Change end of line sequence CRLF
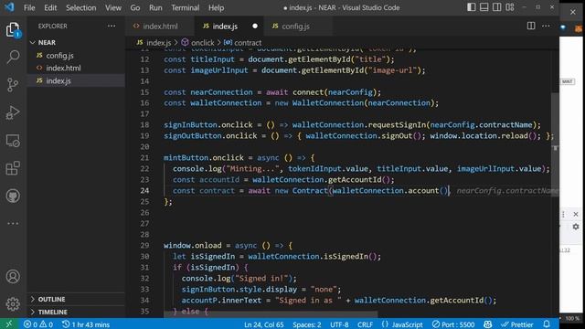 [365, 324]
